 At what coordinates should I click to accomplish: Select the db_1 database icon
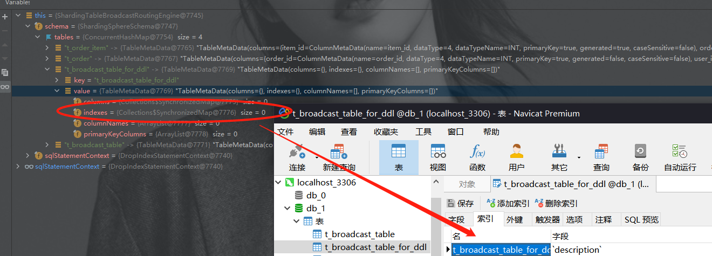[x=298, y=208]
